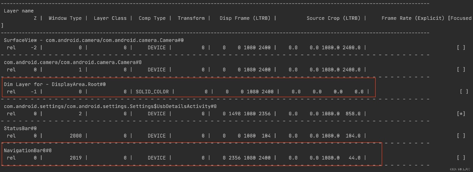
Task: Select the Dim Layer for DisplayArea.Root#0 line
Action: click(x=55, y=84)
